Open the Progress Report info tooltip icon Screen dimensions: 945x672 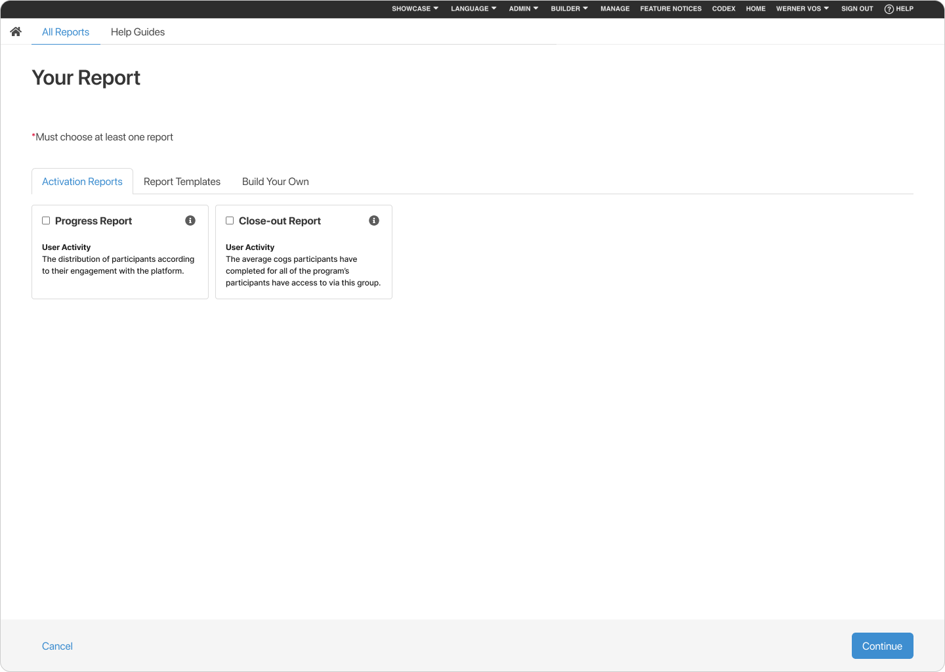[190, 220]
